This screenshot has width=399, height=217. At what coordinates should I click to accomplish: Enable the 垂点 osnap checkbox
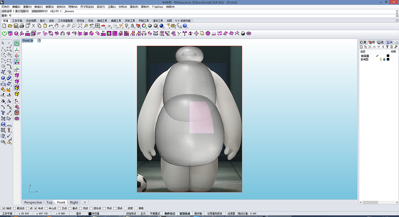tap(70, 208)
